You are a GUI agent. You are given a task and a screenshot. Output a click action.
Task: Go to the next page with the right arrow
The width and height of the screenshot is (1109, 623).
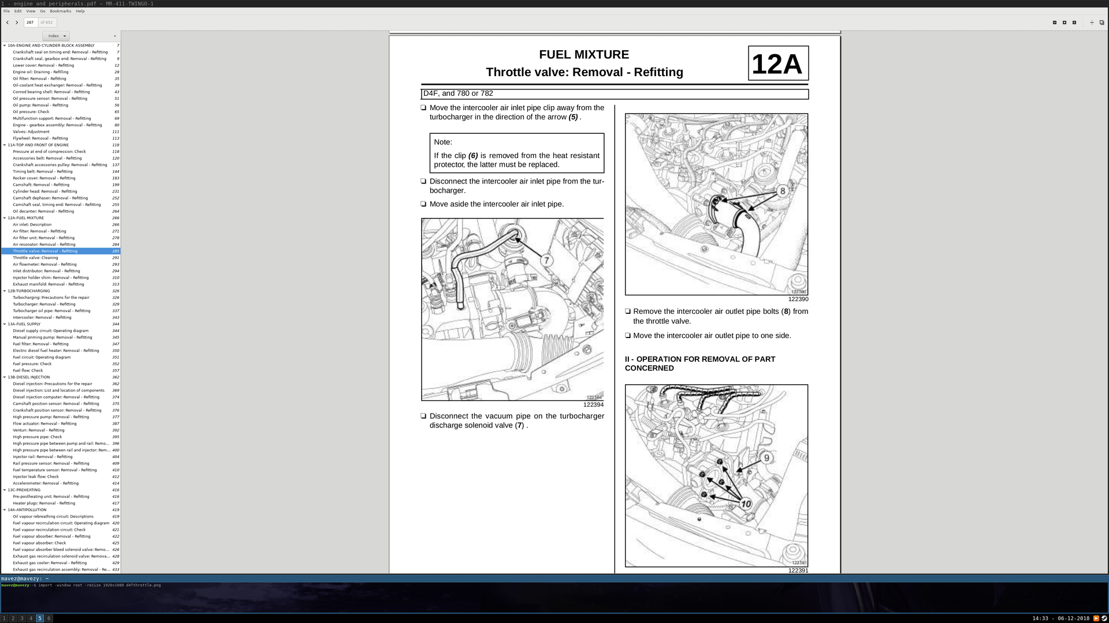point(17,22)
